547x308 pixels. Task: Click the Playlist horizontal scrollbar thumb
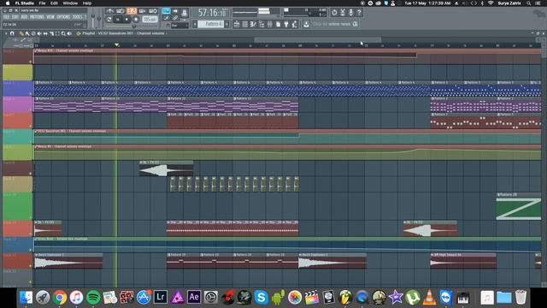(318, 40)
